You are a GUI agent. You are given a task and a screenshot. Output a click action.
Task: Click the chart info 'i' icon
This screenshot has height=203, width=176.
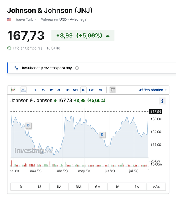coord(162,101)
